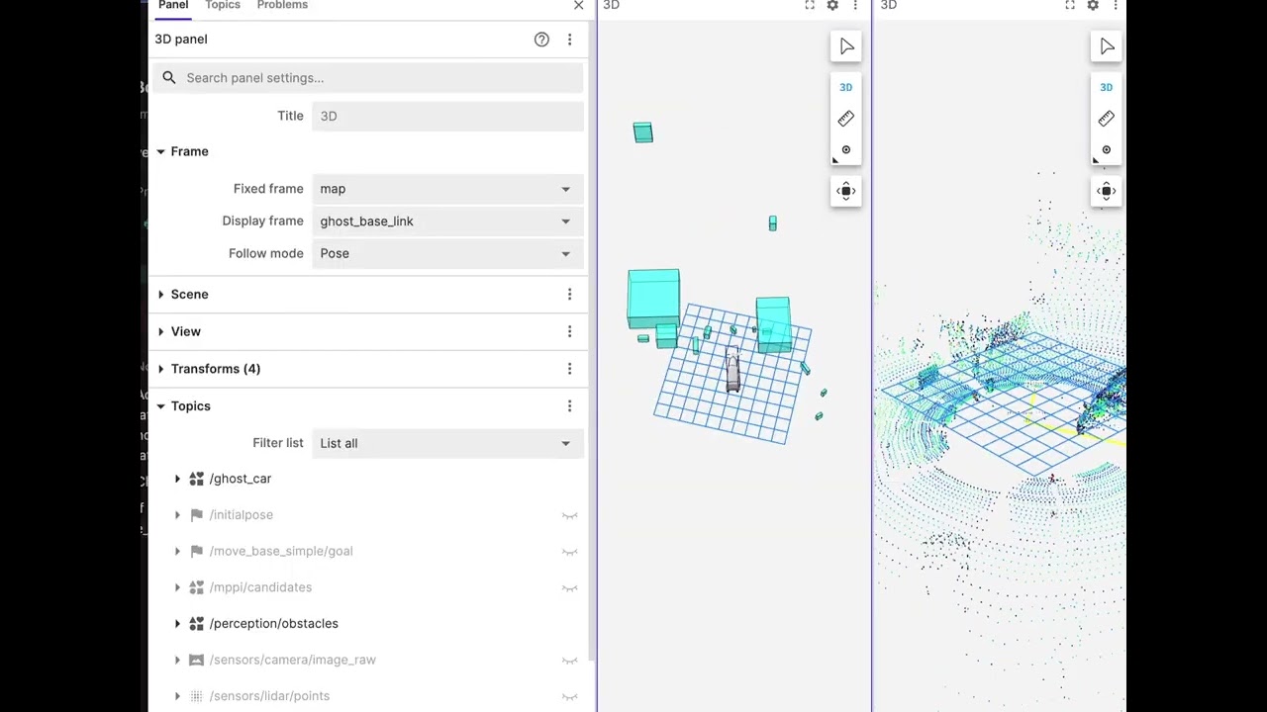1267x712 pixels.
Task: Open the Follow mode dropdown
Action: click(447, 253)
